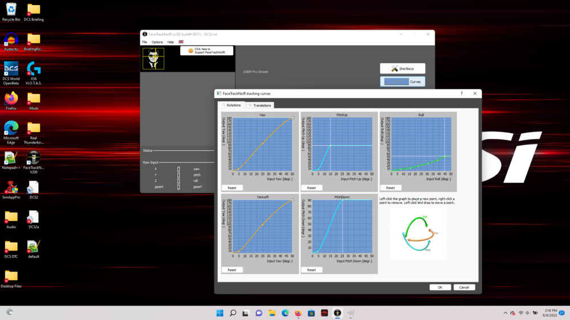Select the Firefox desktop shortcut
The image size is (570, 320).
pyautogui.click(x=11, y=101)
